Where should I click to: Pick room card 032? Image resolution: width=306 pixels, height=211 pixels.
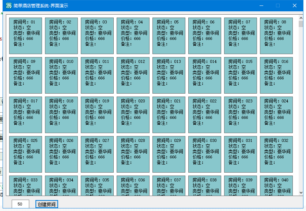(x=276, y=154)
